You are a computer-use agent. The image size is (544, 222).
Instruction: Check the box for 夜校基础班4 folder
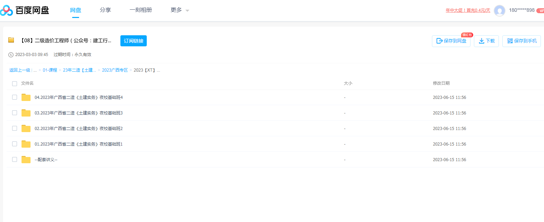coord(15,97)
